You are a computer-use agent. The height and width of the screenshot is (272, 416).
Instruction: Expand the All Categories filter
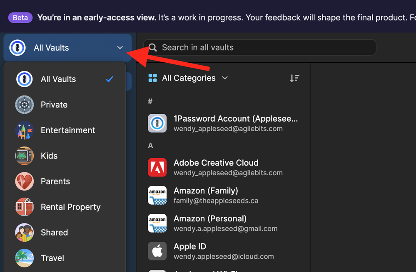(188, 78)
